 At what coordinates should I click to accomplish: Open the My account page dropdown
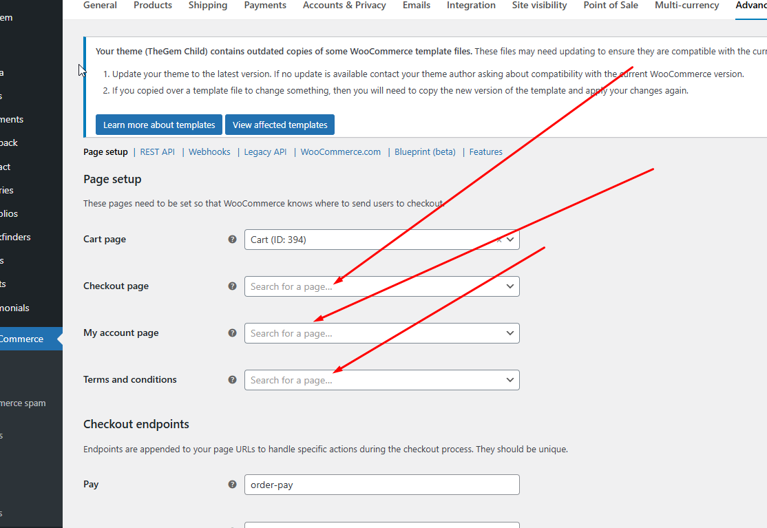[x=510, y=333]
